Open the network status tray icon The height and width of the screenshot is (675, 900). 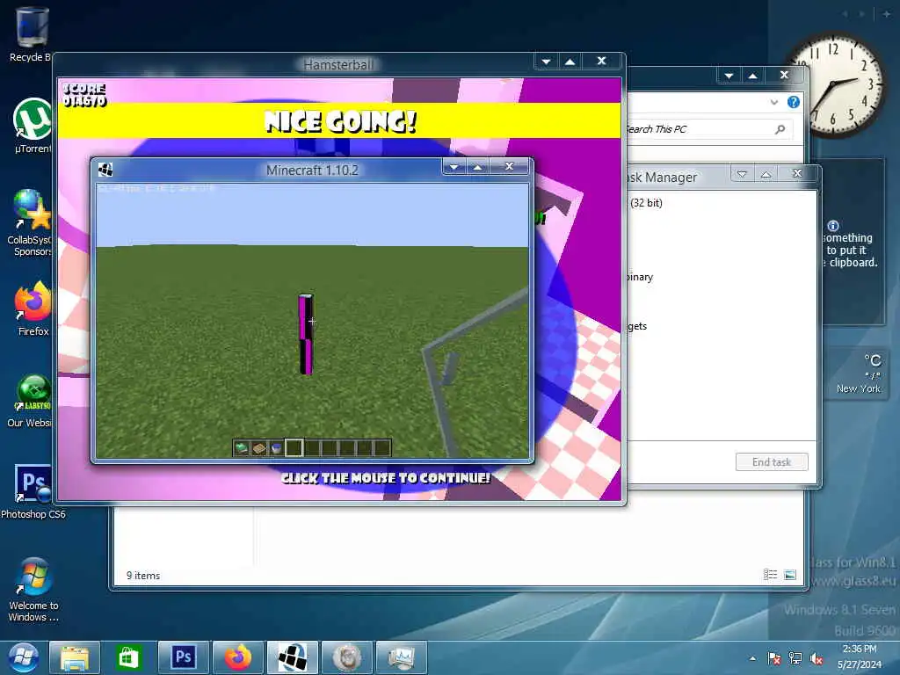(x=795, y=658)
